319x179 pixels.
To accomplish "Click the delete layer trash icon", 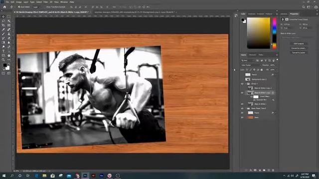I will pos(273,170).
